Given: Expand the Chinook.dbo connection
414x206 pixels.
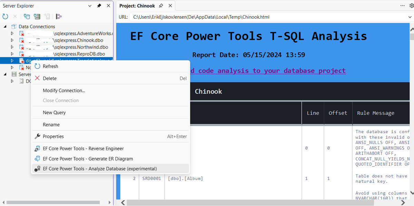Looking at the screenshot, I should point(12,40).
